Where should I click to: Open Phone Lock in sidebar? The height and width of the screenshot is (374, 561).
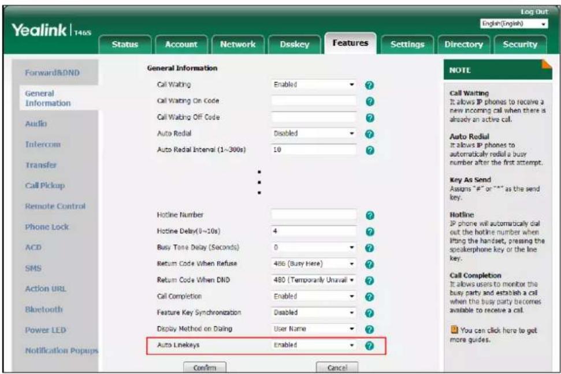(x=47, y=227)
